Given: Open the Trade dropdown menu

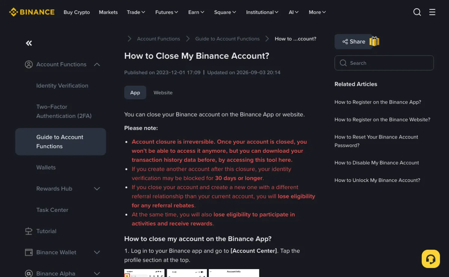Looking at the screenshot, I should [136, 12].
